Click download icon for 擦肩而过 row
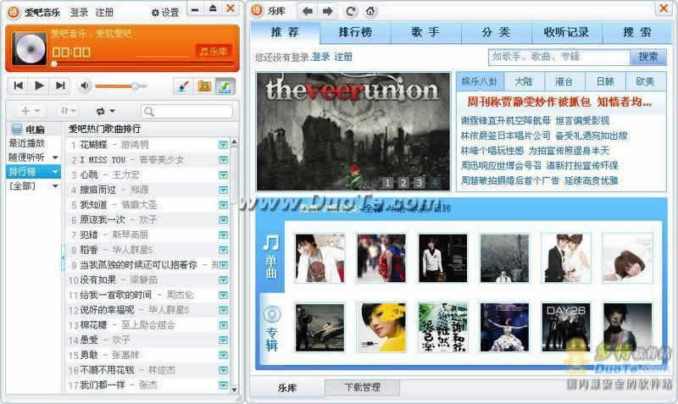The image size is (678, 404). tap(223, 190)
